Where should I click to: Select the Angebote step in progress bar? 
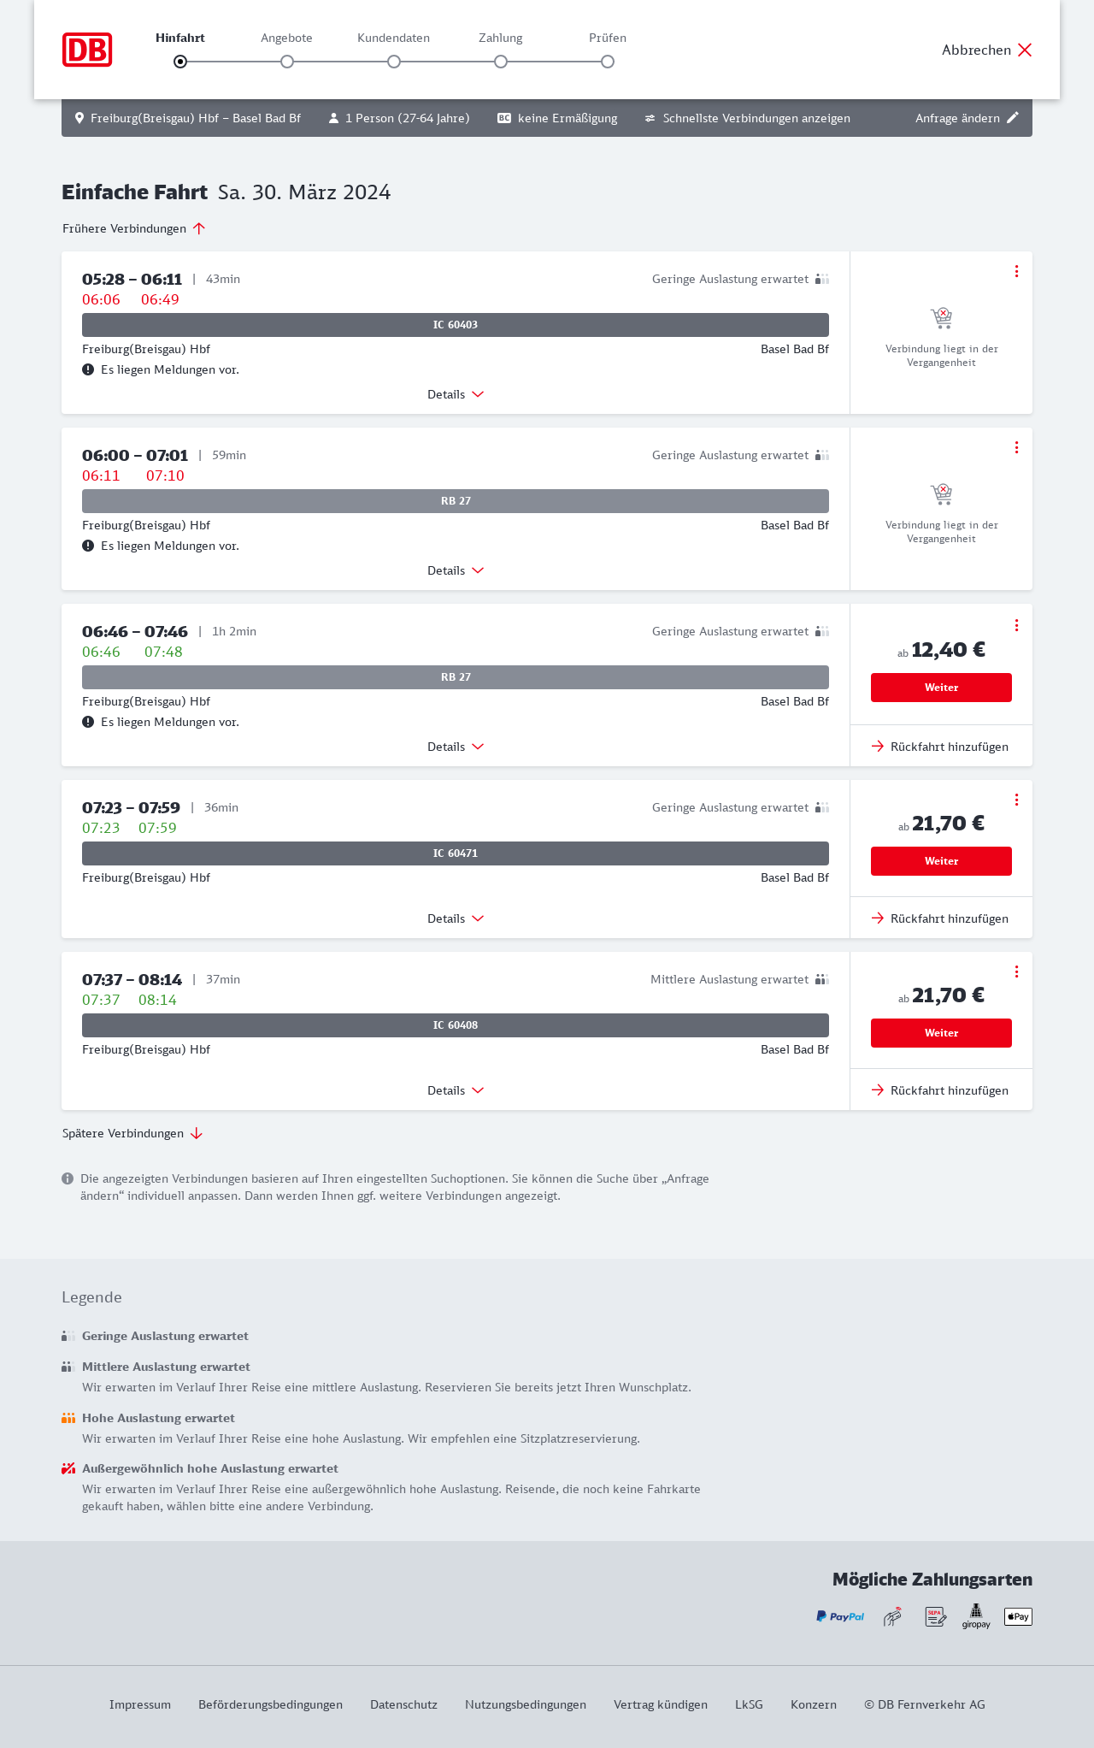coord(287,62)
